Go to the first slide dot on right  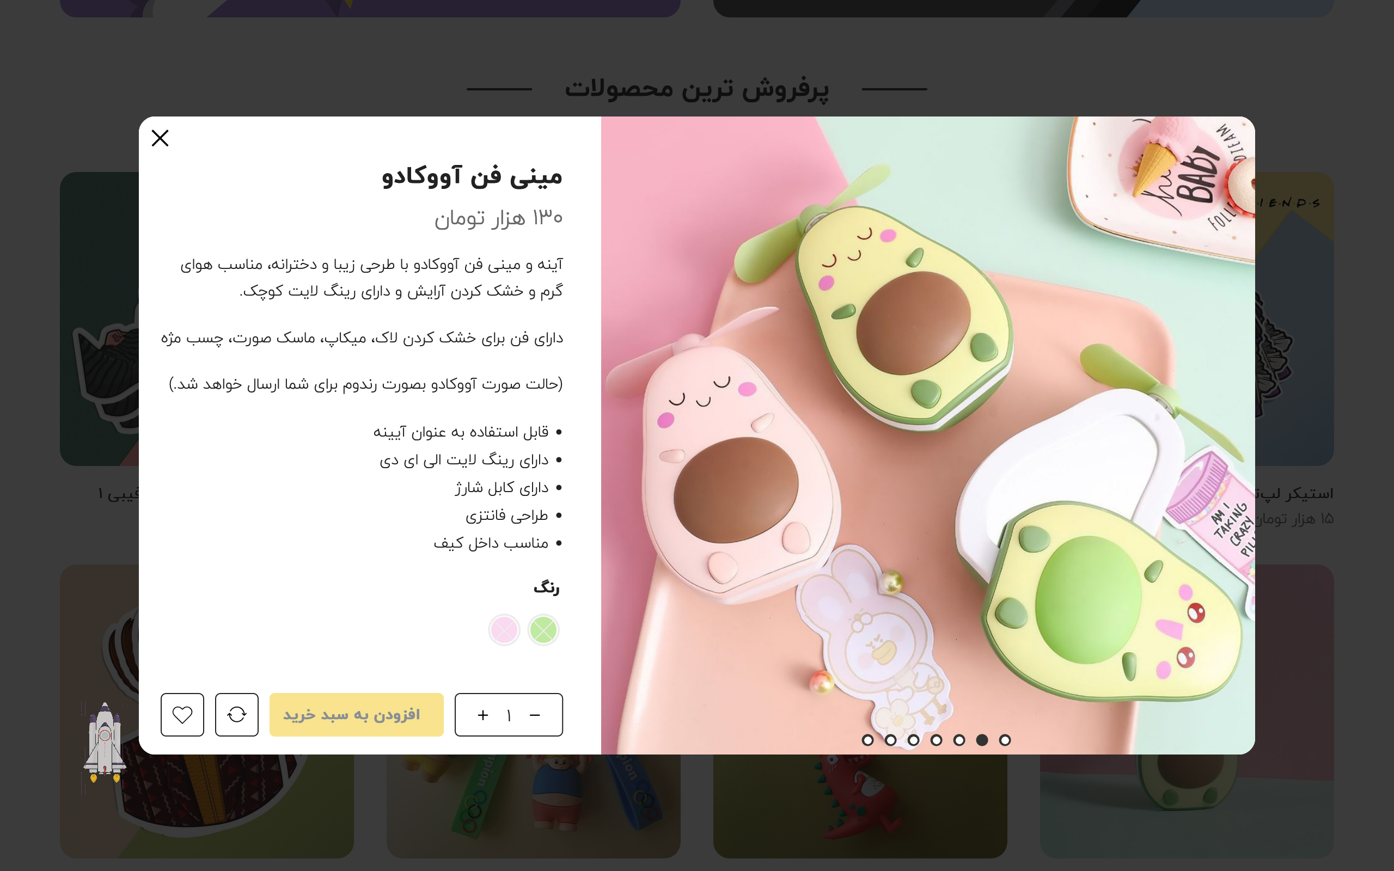(1005, 740)
